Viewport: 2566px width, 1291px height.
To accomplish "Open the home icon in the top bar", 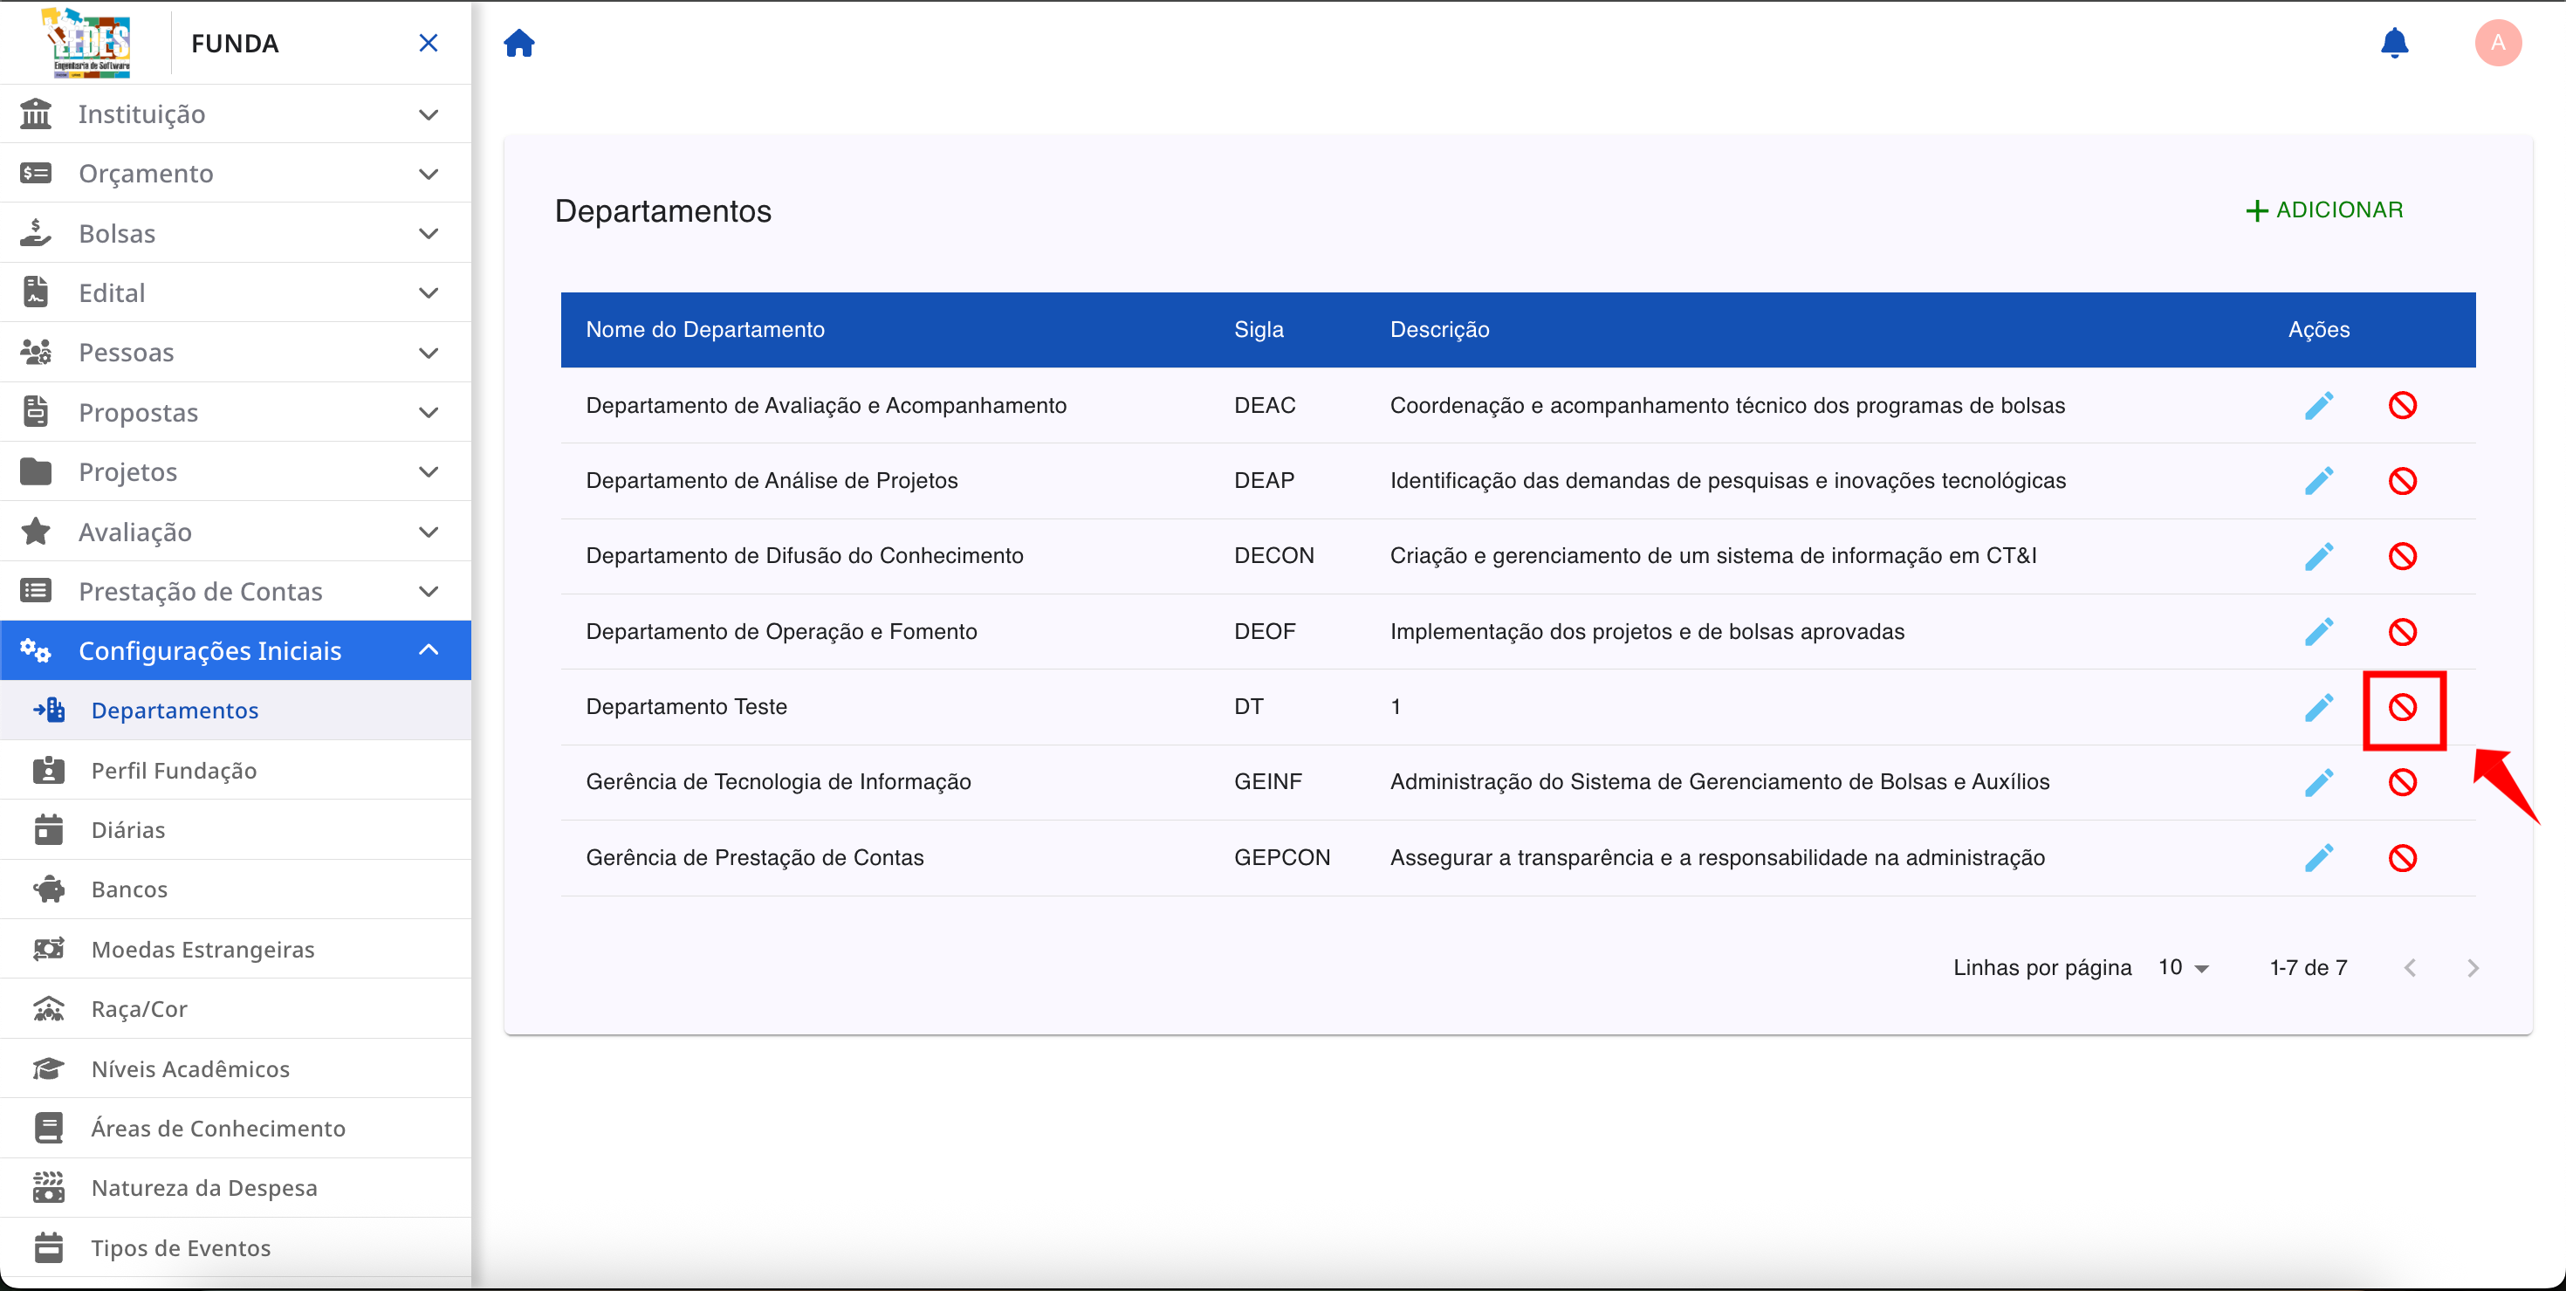I will click(519, 43).
